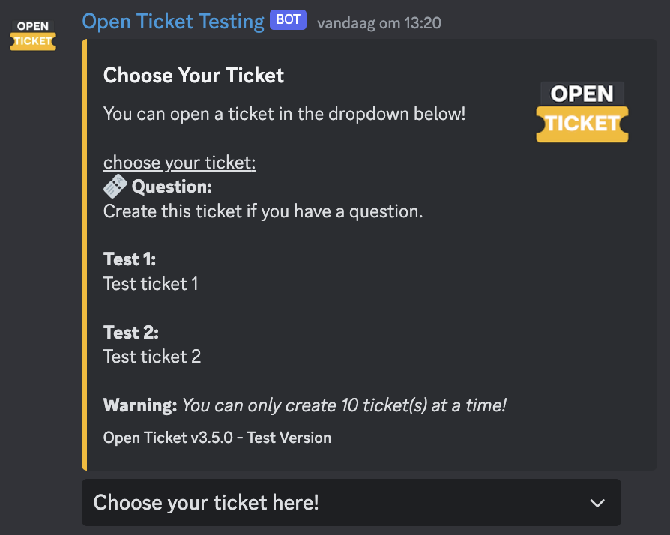670x535 pixels.
Task: Open the embed's Open Ticket thumbnail image
Action: pyautogui.click(x=582, y=112)
